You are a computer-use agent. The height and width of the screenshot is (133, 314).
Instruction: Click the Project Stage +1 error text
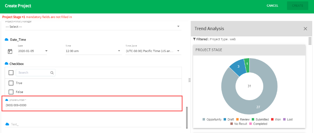(x=14, y=17)
